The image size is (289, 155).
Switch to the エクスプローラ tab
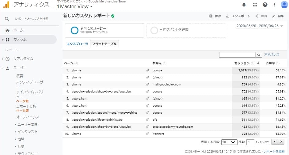[x=77, y=44]
